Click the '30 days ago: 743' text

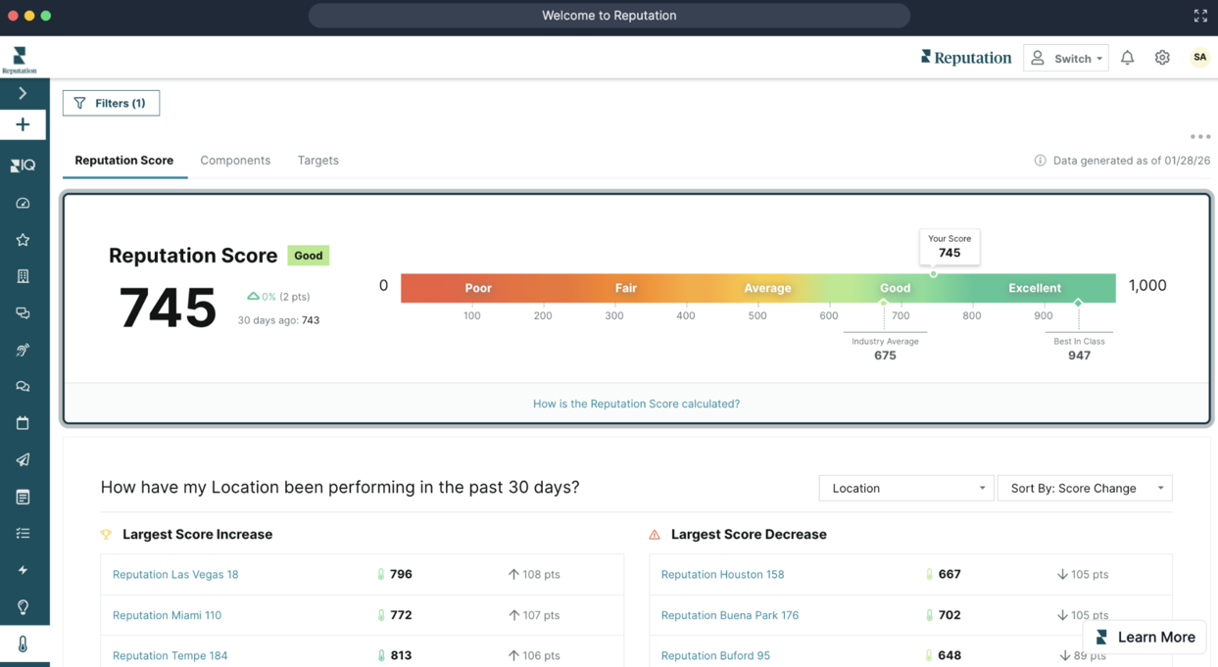pyautogui.click(x=278, y=320)
